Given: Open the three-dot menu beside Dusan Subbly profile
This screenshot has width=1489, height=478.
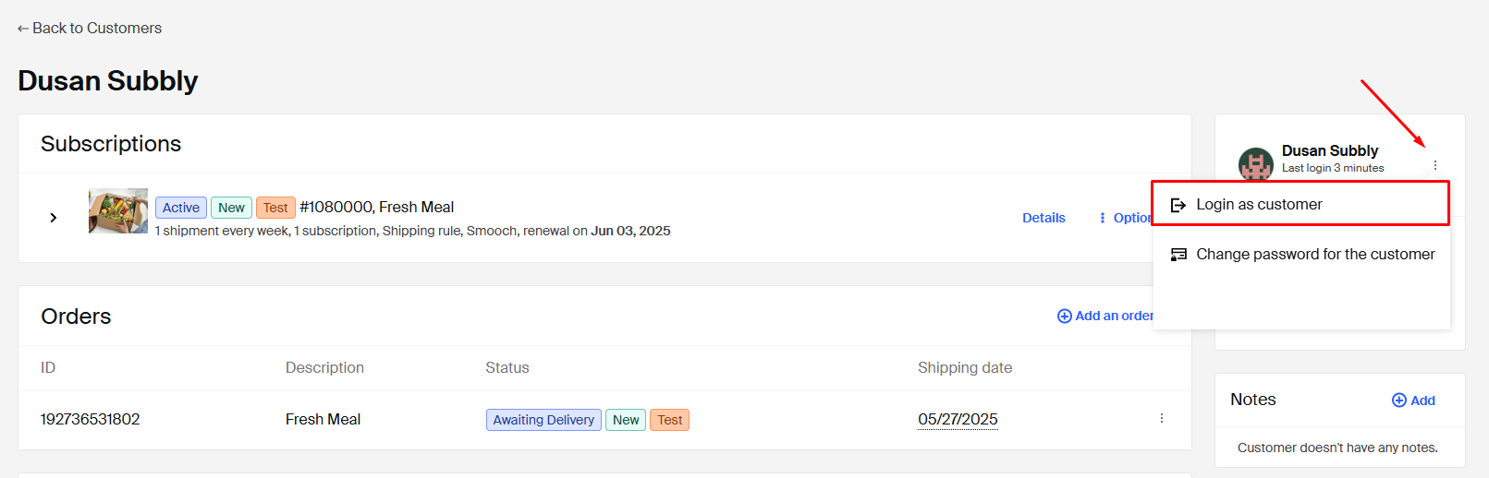Looking at the screenshot, I should (1435, 165).
